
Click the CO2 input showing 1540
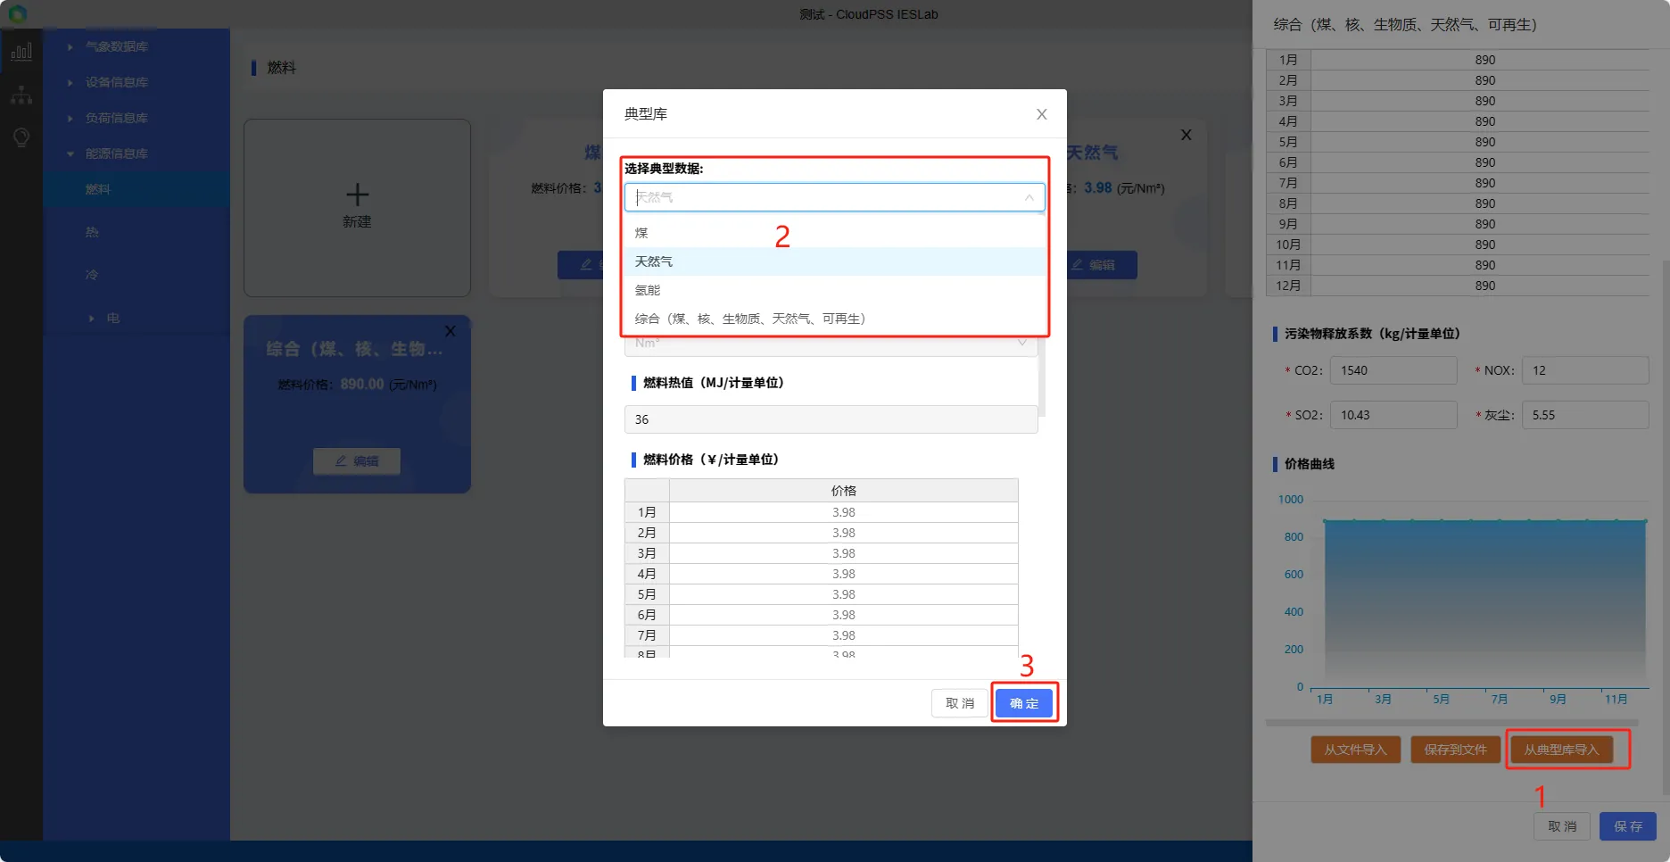tap(1393, 370)
